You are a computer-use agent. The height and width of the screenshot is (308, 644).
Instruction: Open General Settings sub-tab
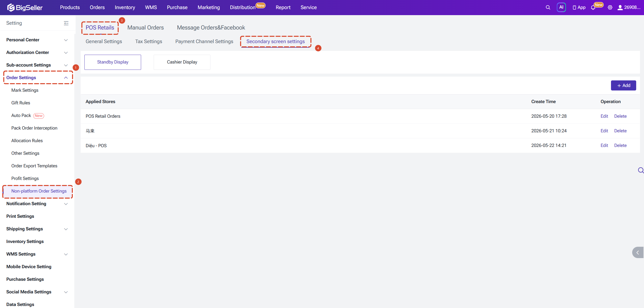[x=104, y=41]
